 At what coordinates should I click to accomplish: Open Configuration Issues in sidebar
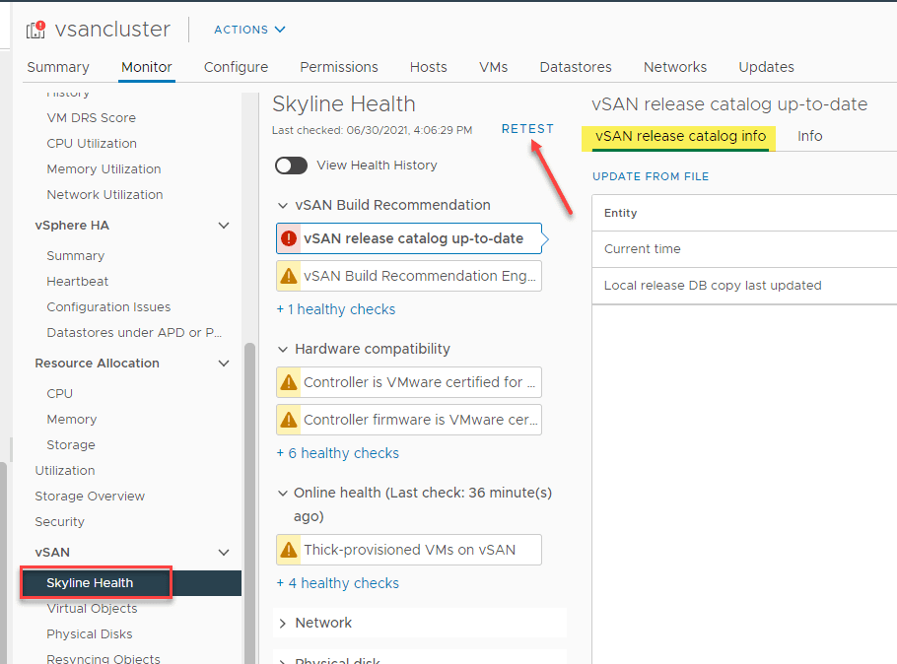tap(108, 307)
